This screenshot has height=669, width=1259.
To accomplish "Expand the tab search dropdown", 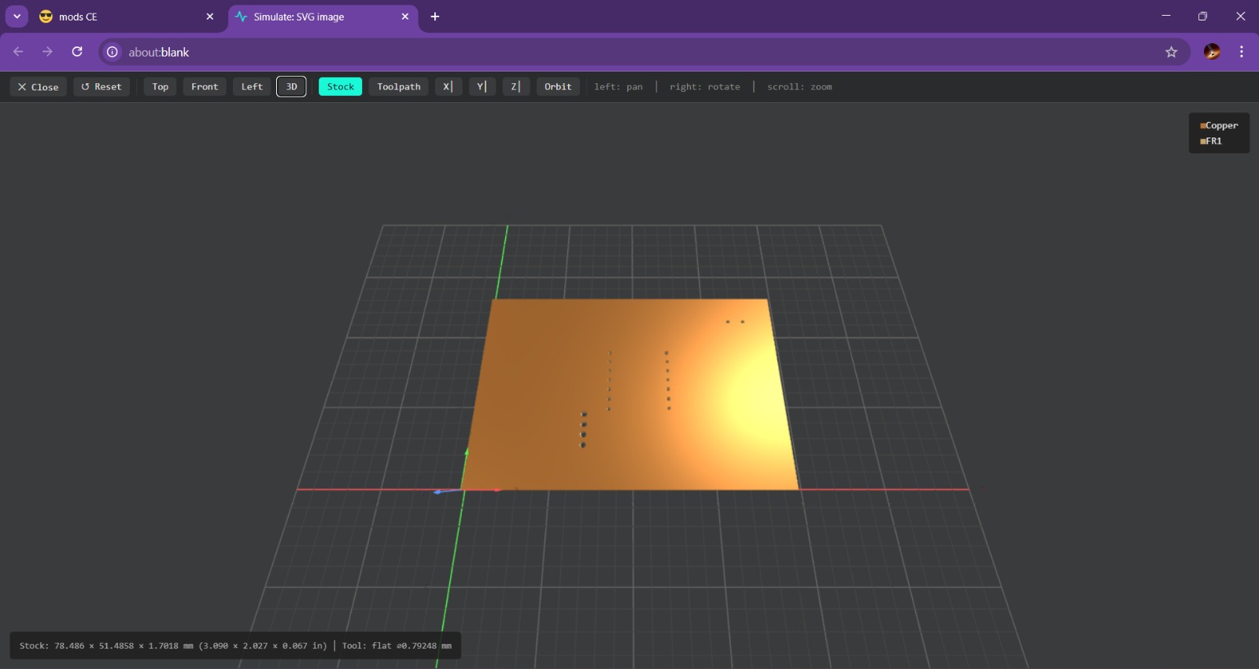I will 17,17.
